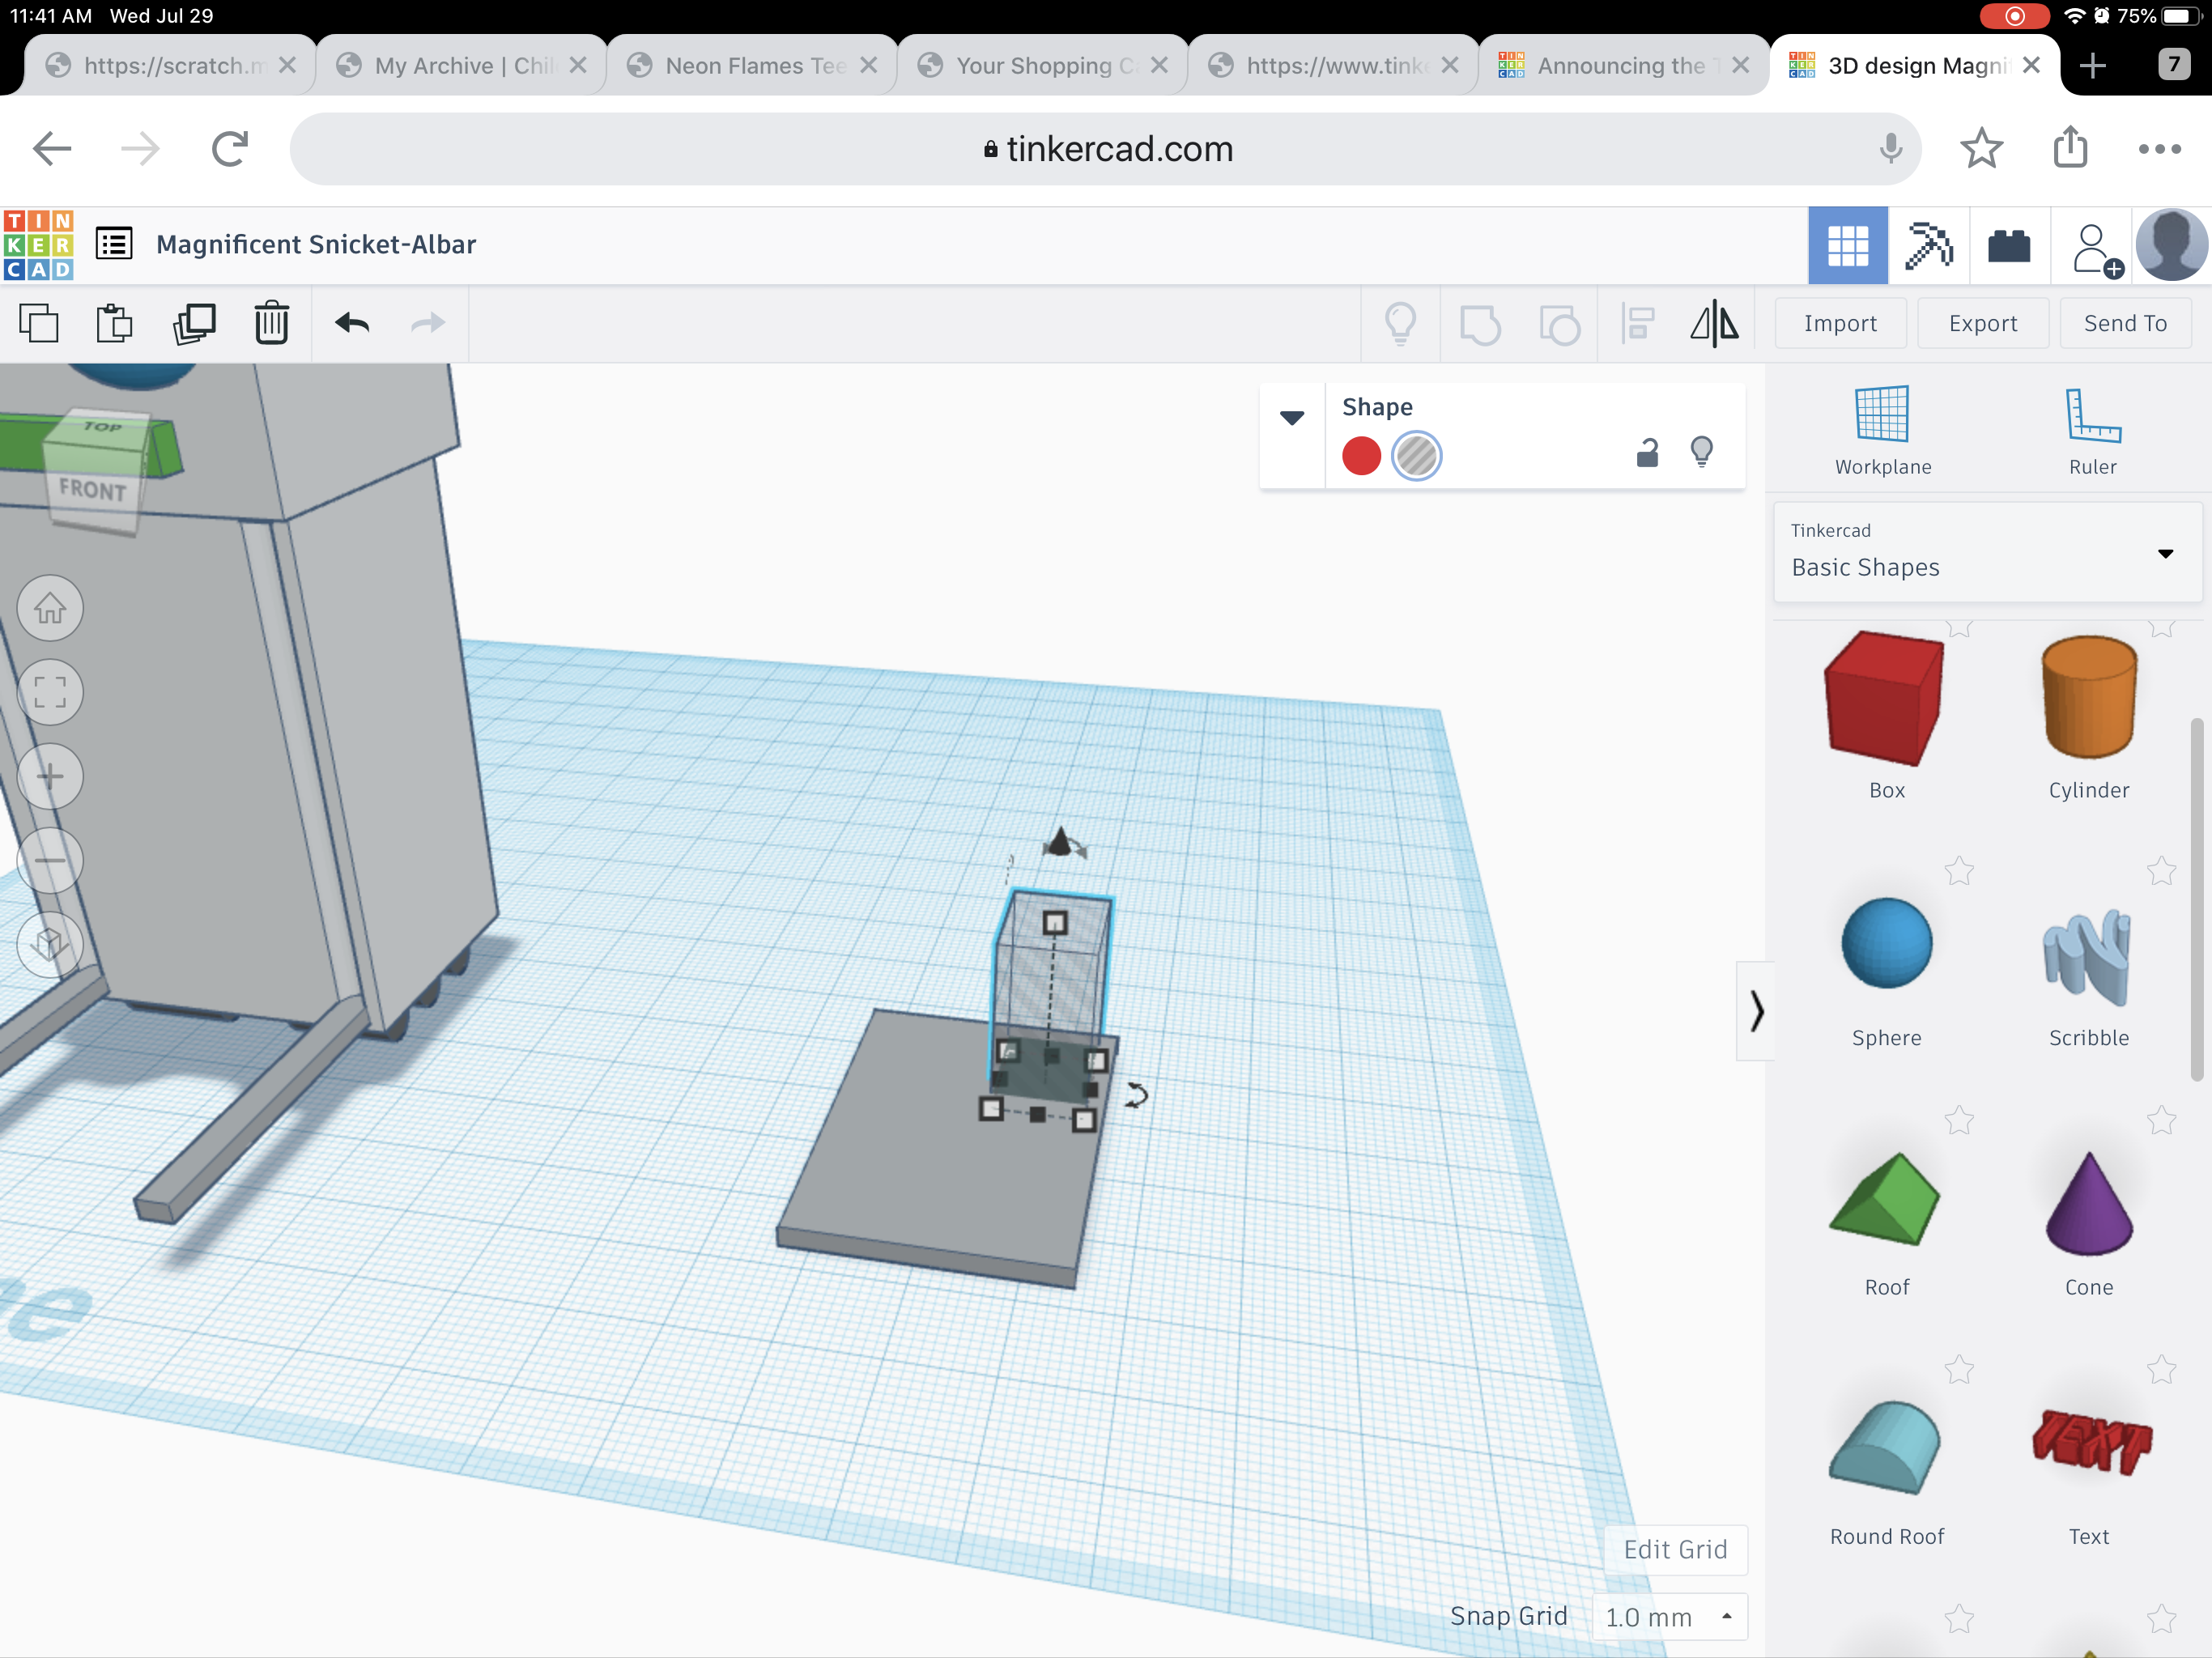This screenshot has height=1658, width=2212.
Task: Switch to Neon Flames Tee tab
Action: [752, 65]
